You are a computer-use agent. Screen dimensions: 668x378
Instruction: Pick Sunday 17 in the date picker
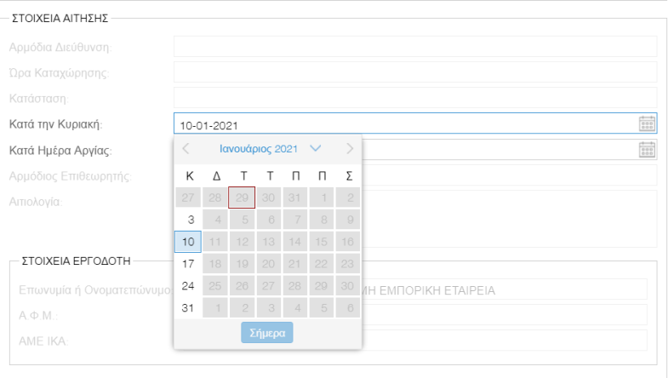click(188, 264)
